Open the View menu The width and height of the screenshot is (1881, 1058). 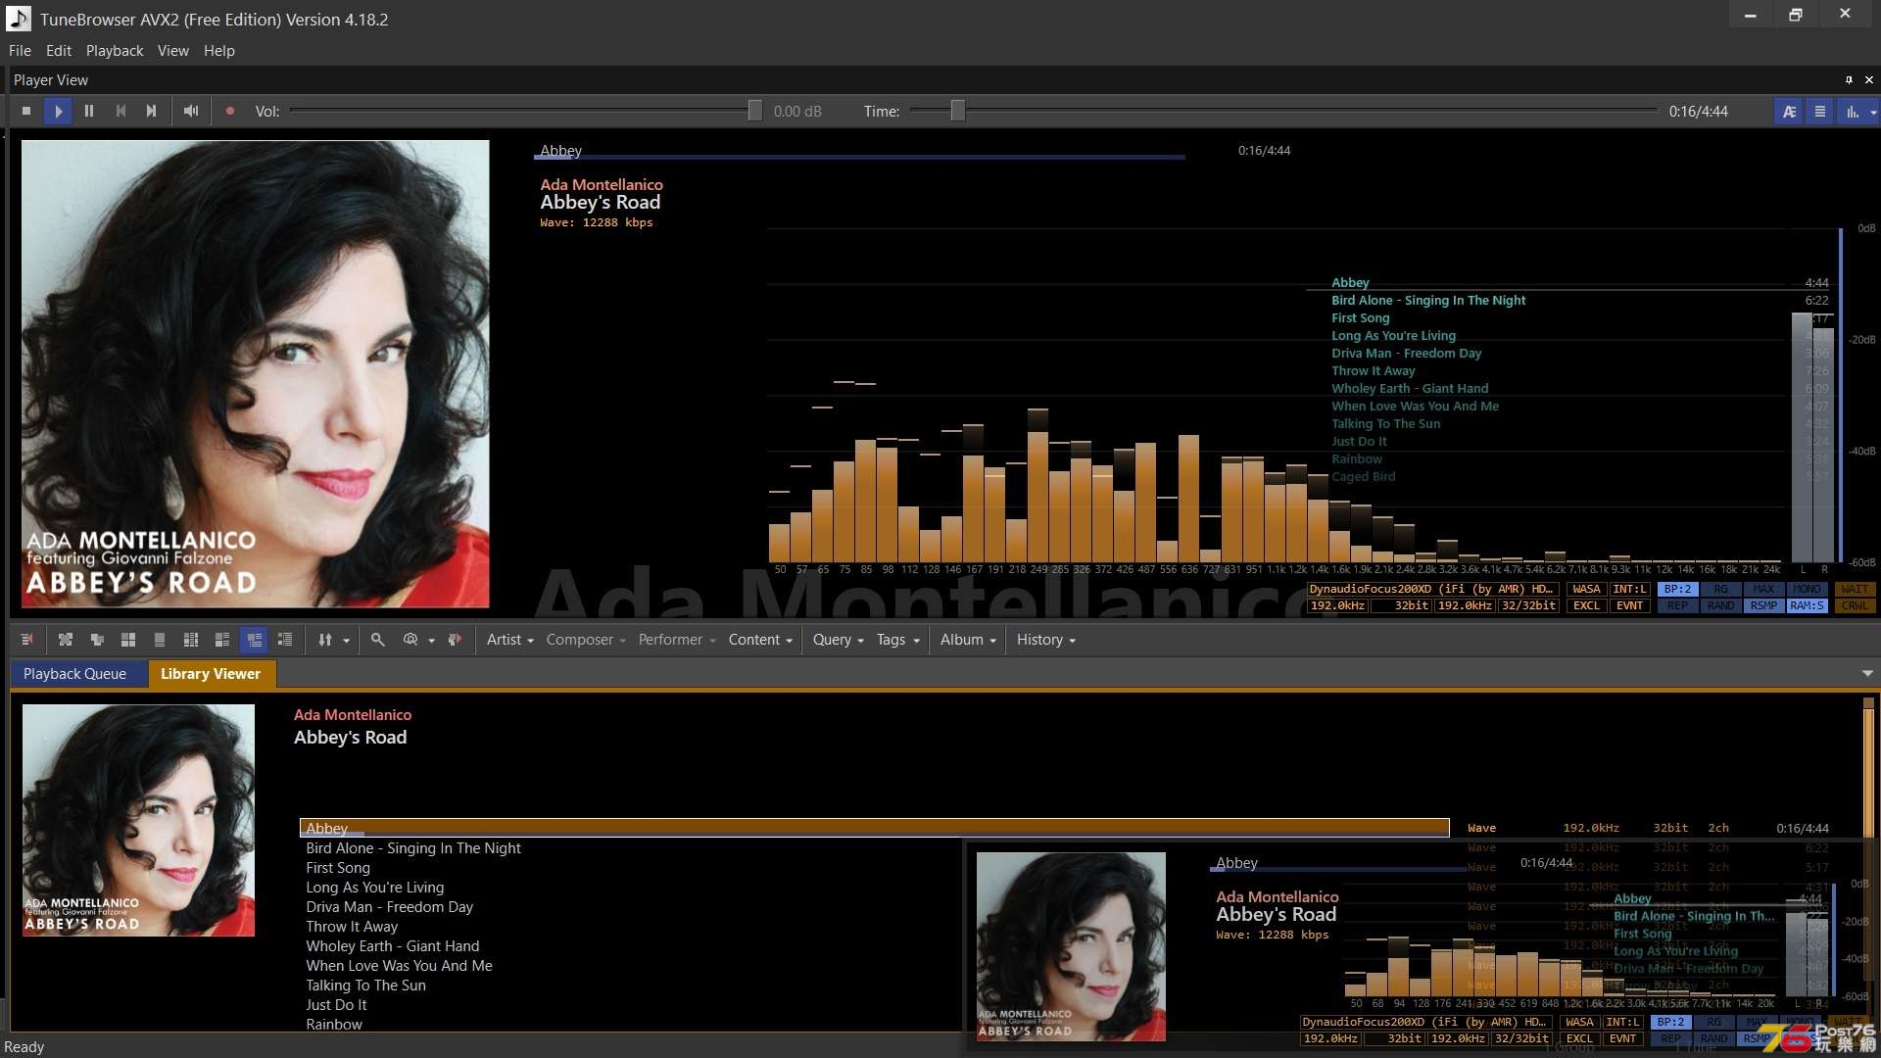pyautogui.click(x=173, y=51)
